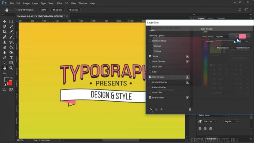Click the pink Color Overlay swatch
254x143 pixels.
click(242, 36)
